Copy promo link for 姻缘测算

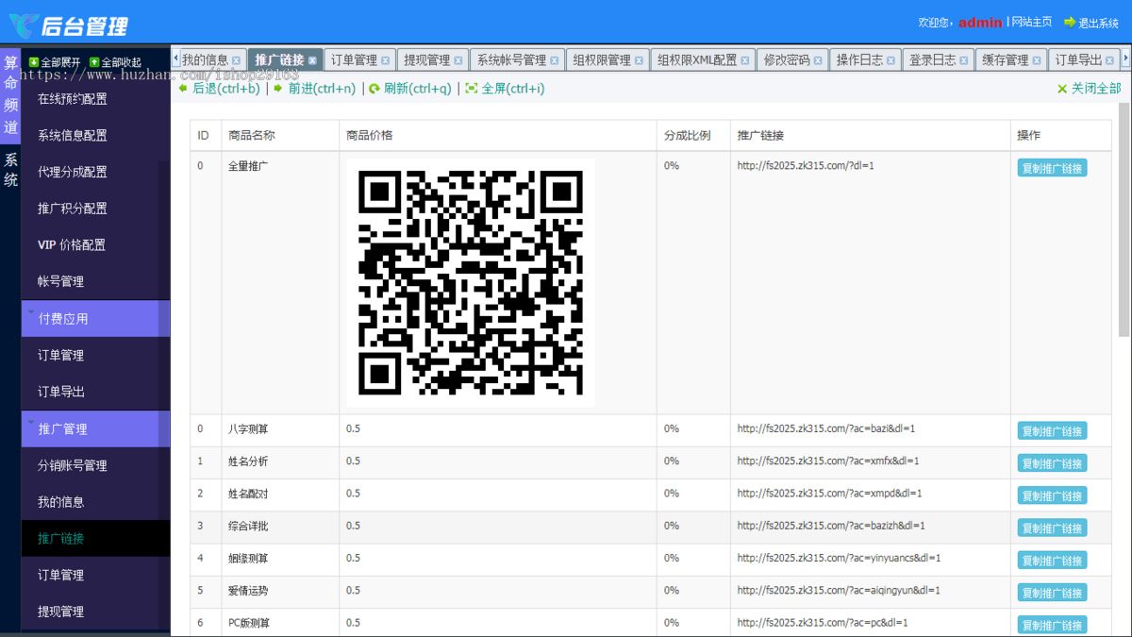pyautogui.click(x=1052, y=561)
